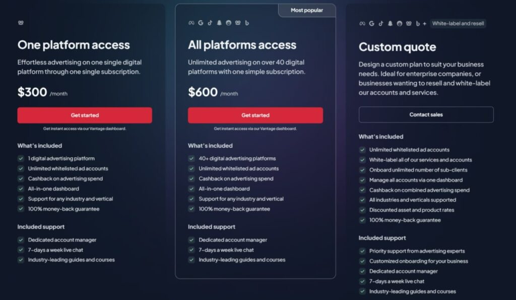Click the checkmark beside '40+ digital advertising platforms'

click(191, 158)
